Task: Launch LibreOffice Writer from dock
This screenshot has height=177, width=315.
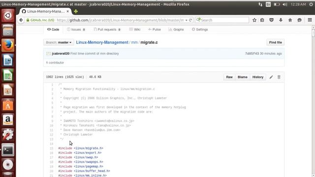Action: tap(8, 60)
